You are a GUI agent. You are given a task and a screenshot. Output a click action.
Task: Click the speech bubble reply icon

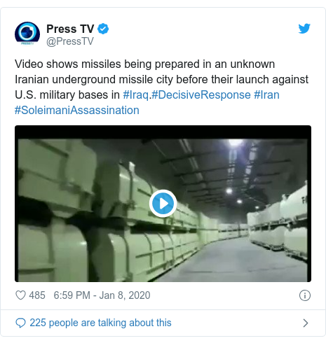[x=20, y=323]
